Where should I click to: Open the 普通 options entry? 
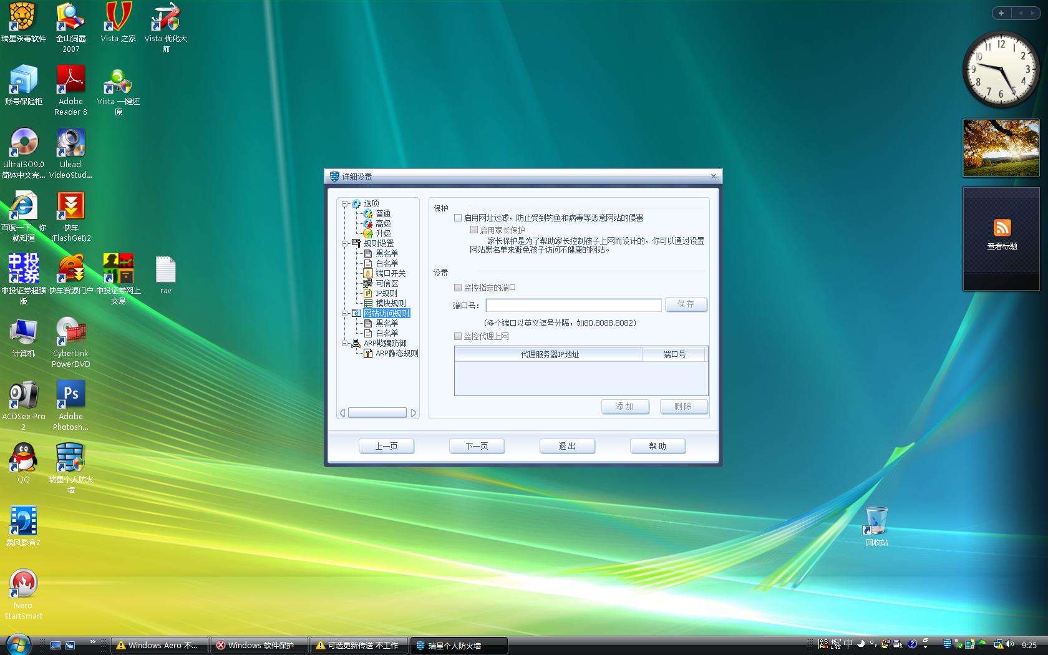pyautogui.click(x=382, y=213)
